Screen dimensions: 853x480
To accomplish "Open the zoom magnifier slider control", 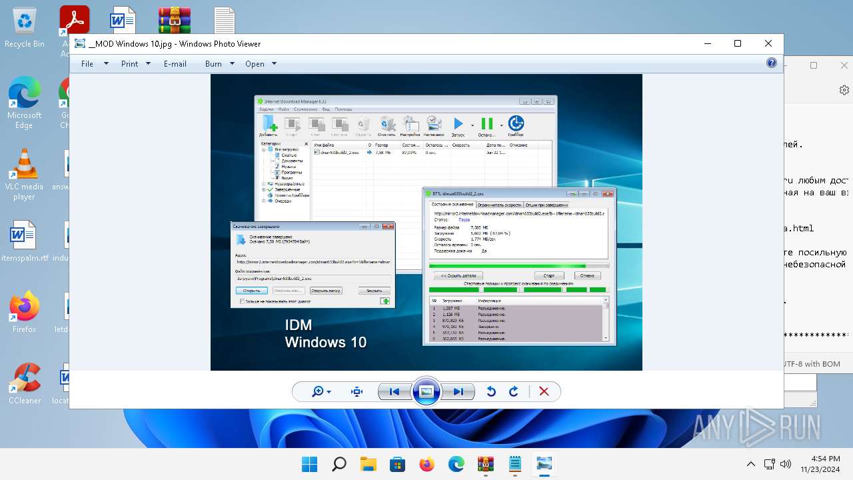I will [321, 392].
